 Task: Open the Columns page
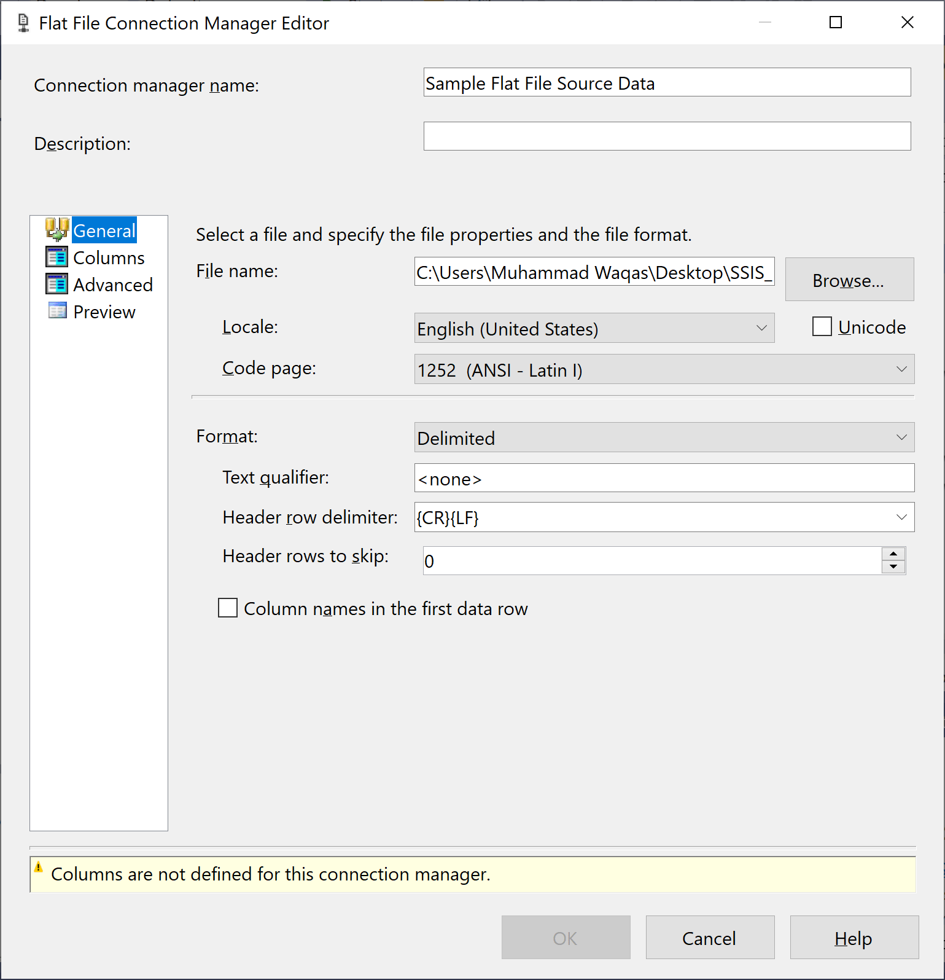pyautogui.click(x=109, y=257)
